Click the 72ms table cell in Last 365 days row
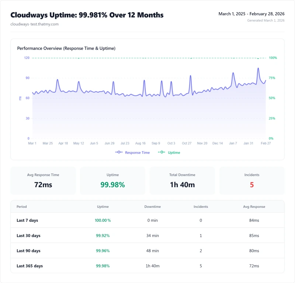 (x=254, y=266)
